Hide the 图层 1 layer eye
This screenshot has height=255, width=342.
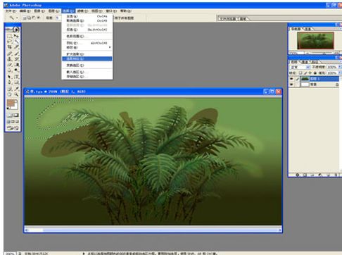point(291,79)
